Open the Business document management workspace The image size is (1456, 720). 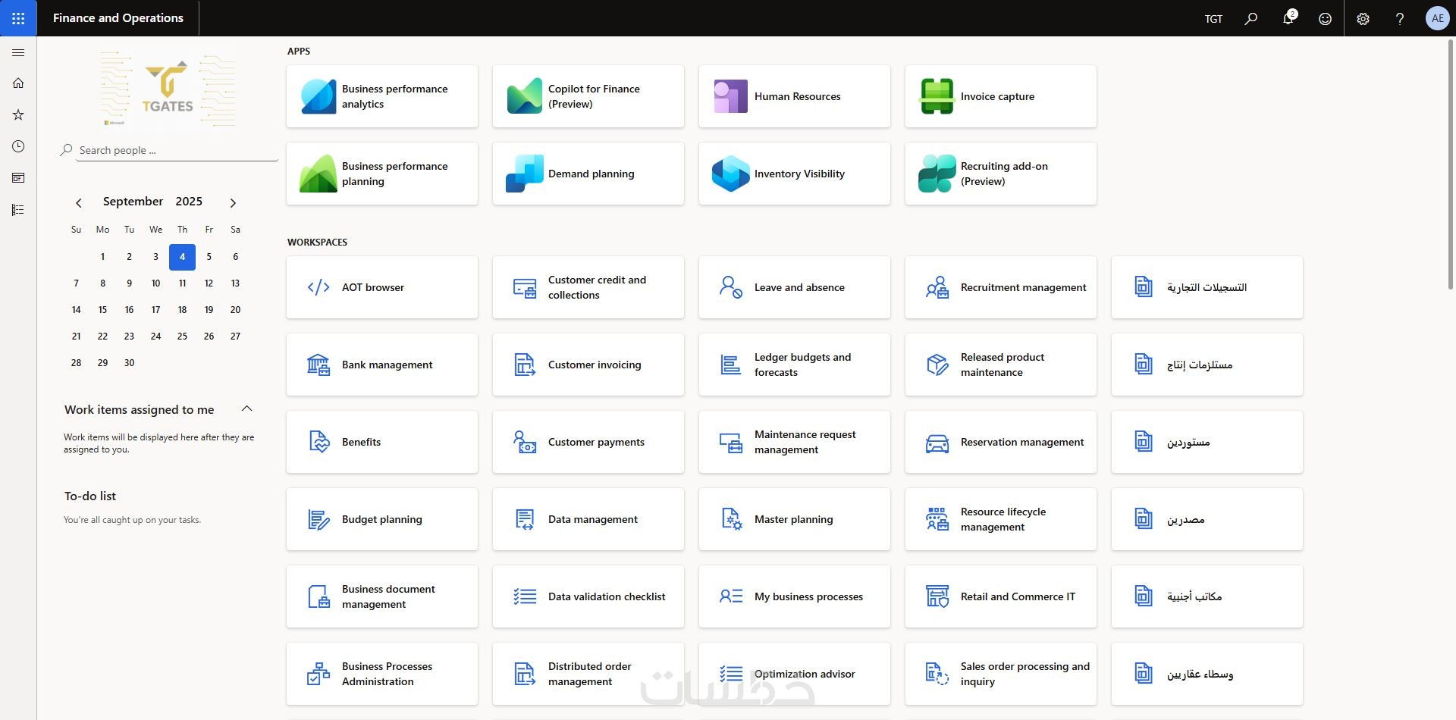[382, 596]
